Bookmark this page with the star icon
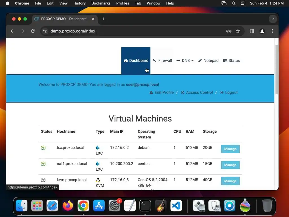Viewport: 289px width, 217px height. pos(238,31)
